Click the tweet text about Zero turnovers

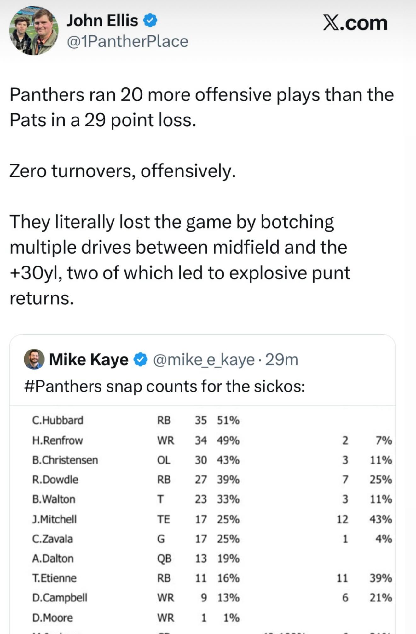click(x=123, y=171)
